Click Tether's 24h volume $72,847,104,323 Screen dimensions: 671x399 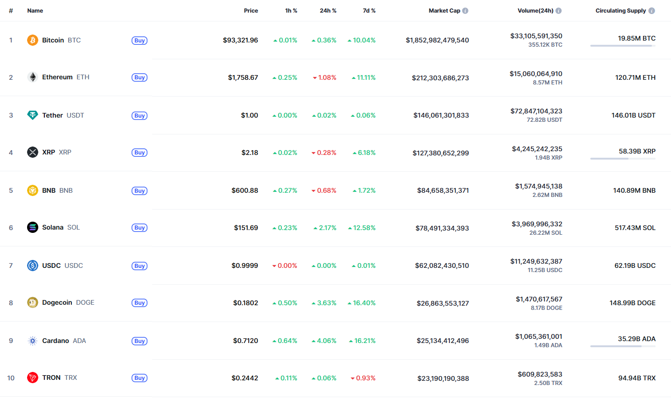pyautogui.click(x=536, y=111)
